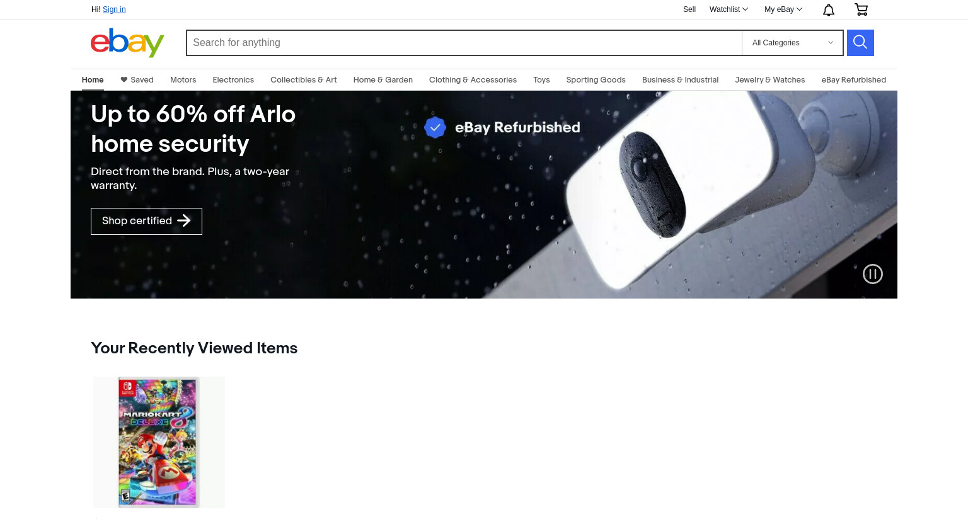The width and height of the screenshot is (968, 519).
Task: Open the notifications bell icon
Action: coord(829,9)
